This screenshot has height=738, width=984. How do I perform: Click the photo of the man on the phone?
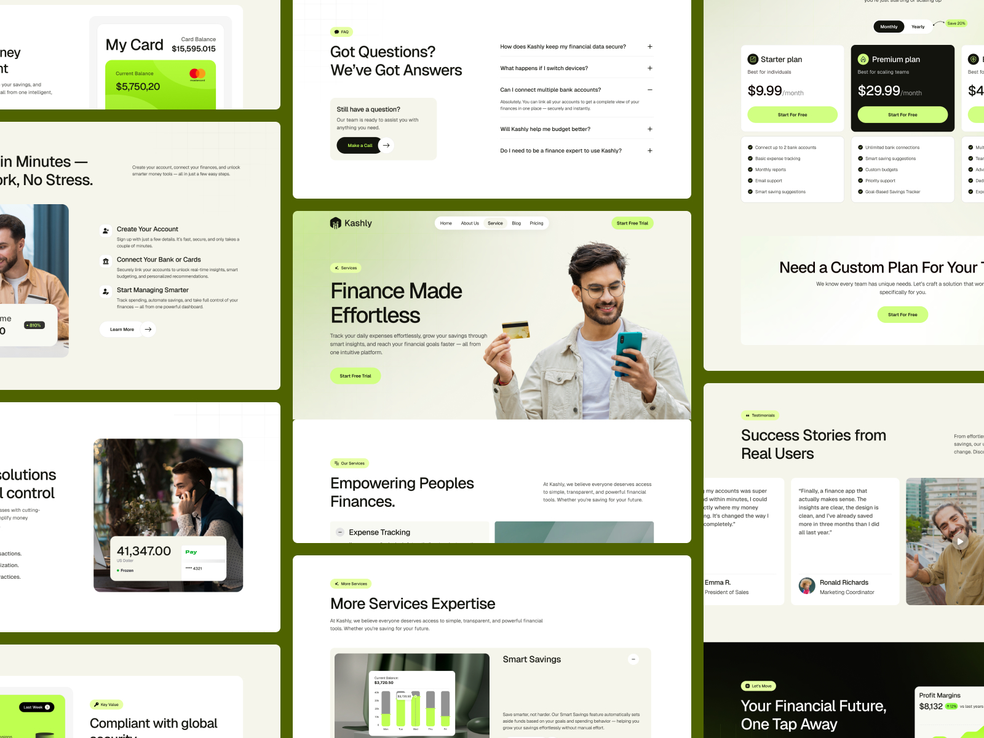pyautogui.click(x=168, y=515)
